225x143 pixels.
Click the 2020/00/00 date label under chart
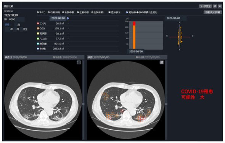136,51
